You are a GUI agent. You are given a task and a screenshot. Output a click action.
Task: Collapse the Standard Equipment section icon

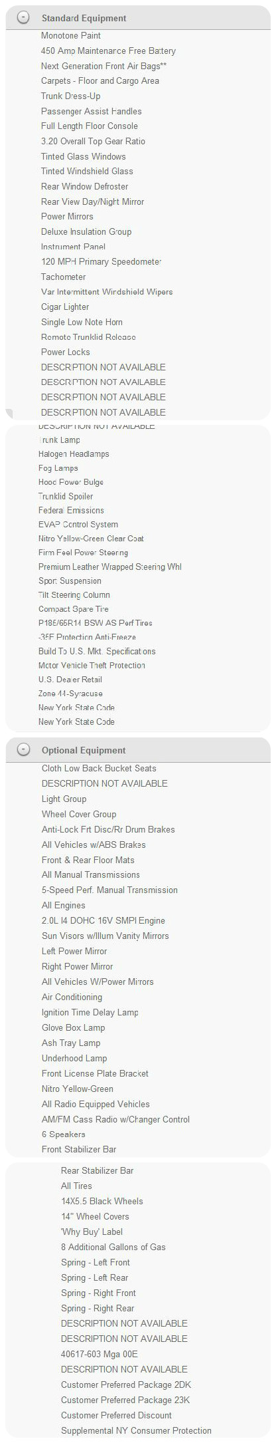click(23, 18)
